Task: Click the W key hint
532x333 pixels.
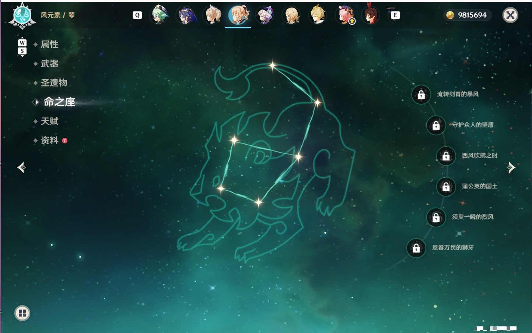Action: (22, 43)
